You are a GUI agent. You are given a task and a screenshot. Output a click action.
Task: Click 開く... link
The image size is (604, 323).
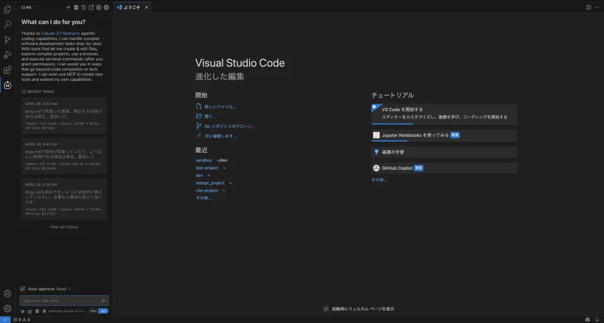pos(211,116)
